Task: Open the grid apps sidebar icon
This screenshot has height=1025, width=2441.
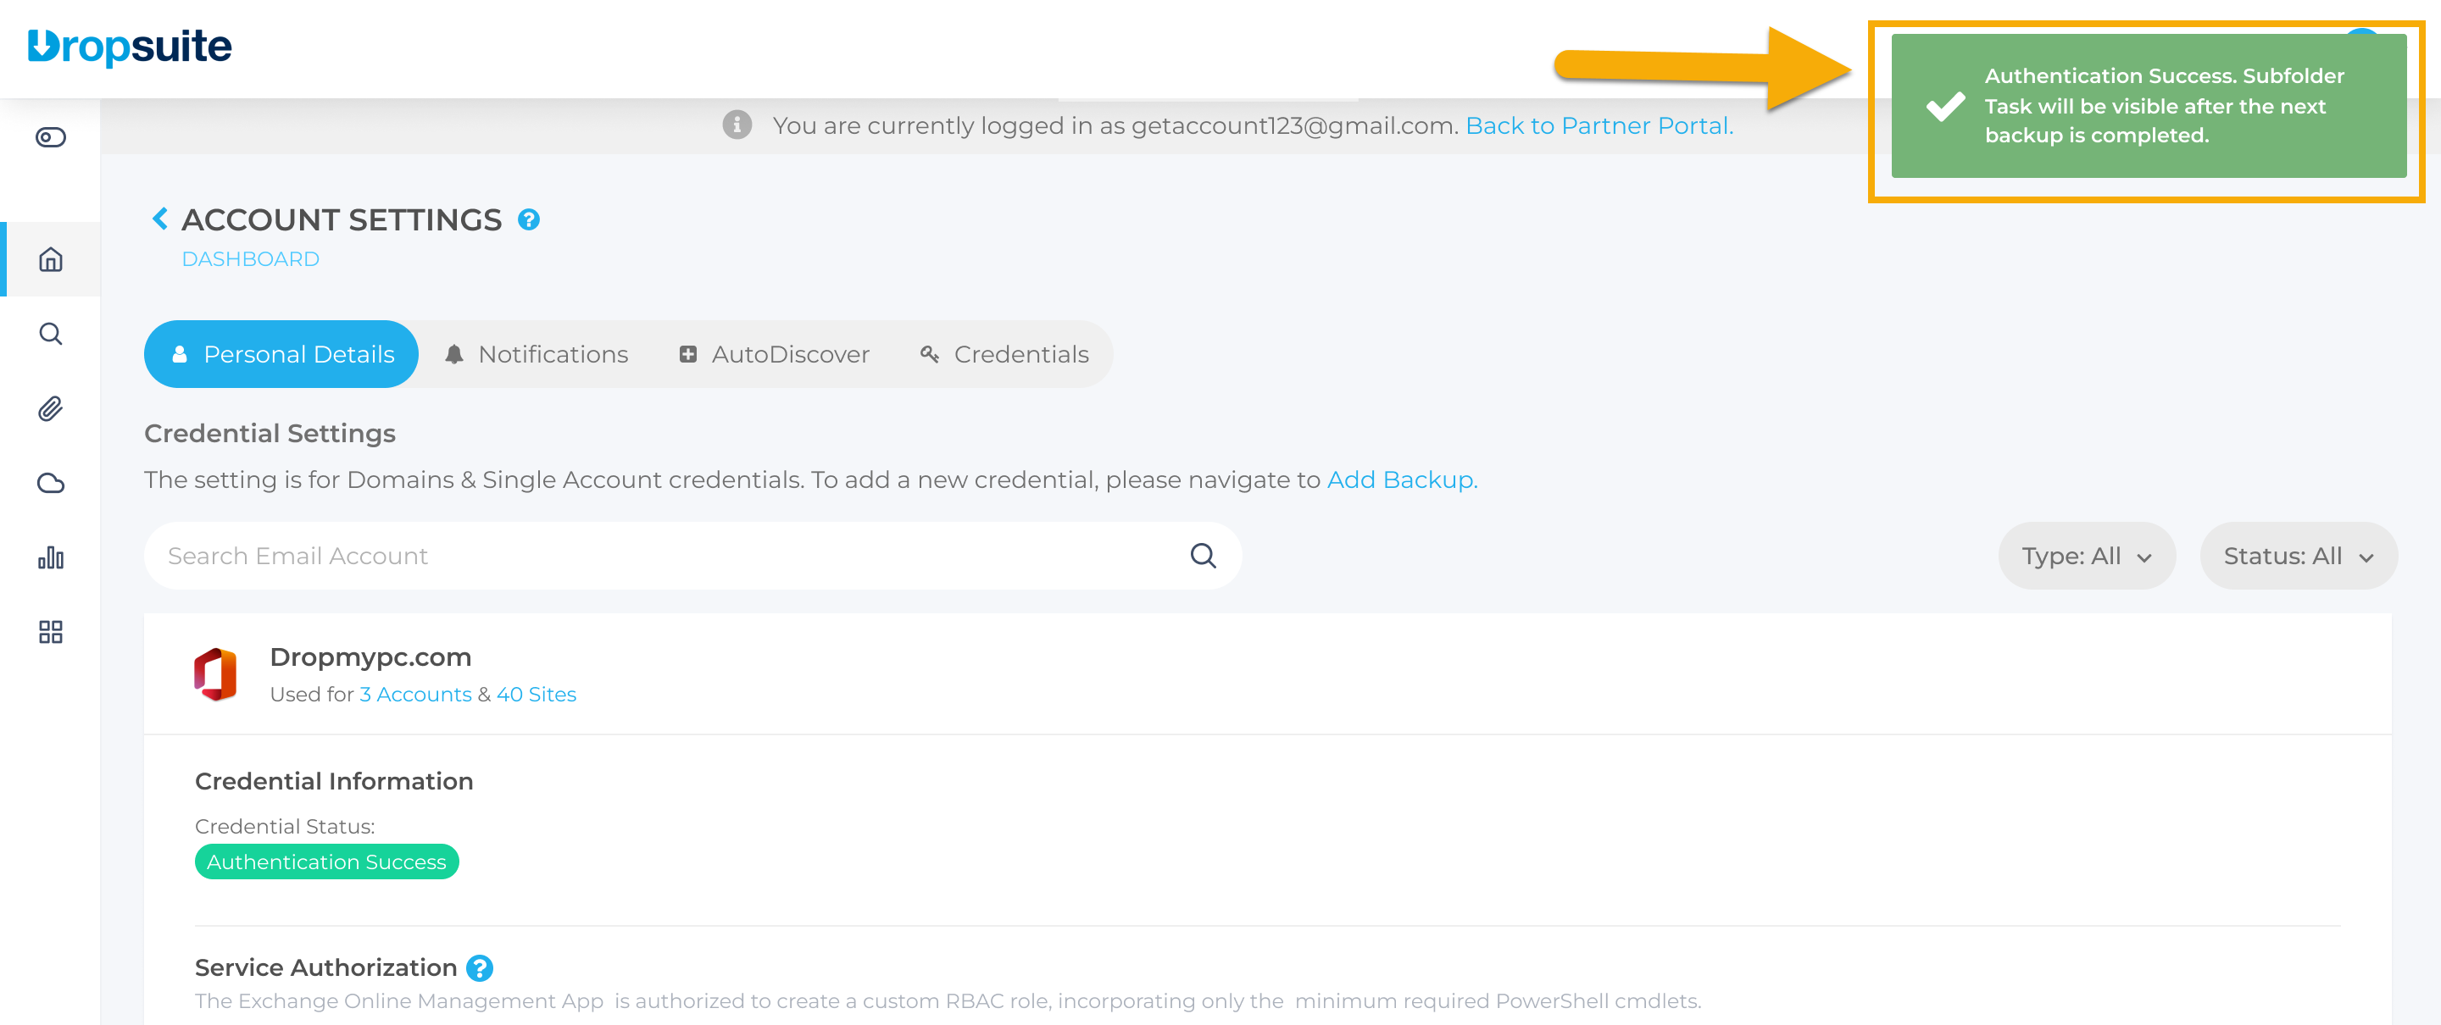Action: click(50, 632)
